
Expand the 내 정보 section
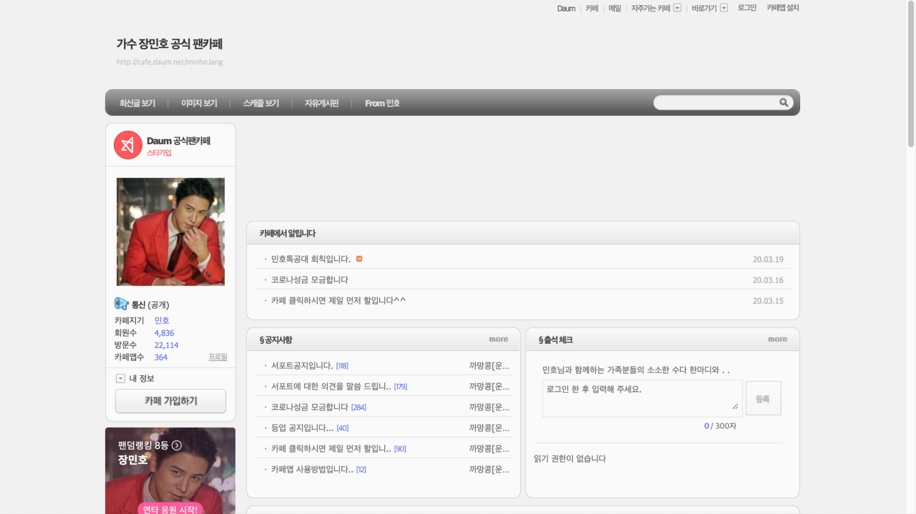120,379
